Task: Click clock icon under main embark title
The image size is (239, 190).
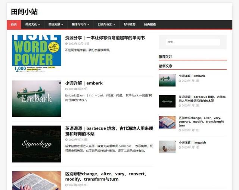Action: pyautogui.click(x=66, y=89)
